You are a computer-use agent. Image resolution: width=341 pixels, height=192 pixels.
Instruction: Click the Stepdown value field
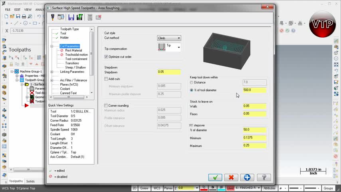point(169,72)
